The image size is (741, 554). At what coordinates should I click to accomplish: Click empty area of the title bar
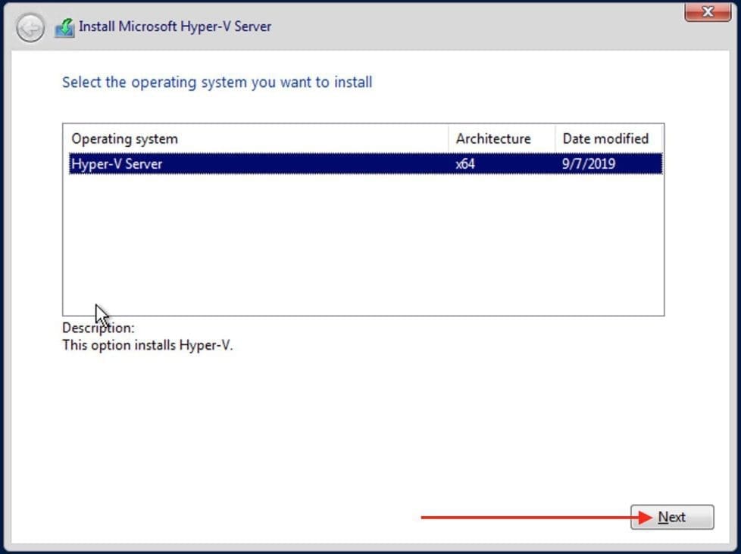pyautogui.click(x=470, y=26)
